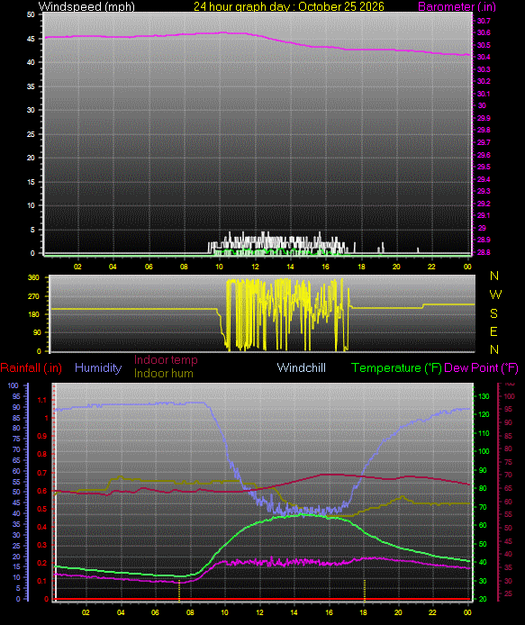525x625 pixels.
Task: Click the '360' wind direction axis value
Action: pyautogui.click(x=34, y=277)
